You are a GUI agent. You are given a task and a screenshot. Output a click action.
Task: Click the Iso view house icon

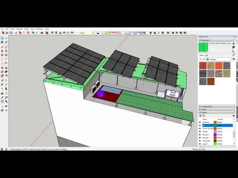[60, 33]
